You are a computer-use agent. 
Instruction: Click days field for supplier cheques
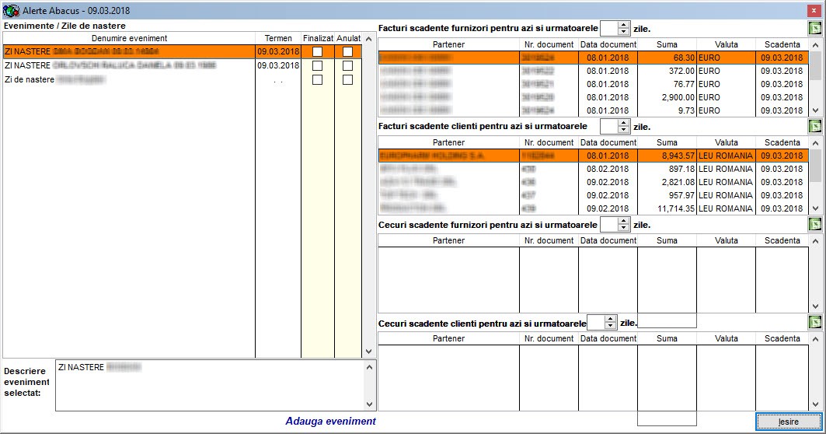pyautogui.click(x=609, y=225)
